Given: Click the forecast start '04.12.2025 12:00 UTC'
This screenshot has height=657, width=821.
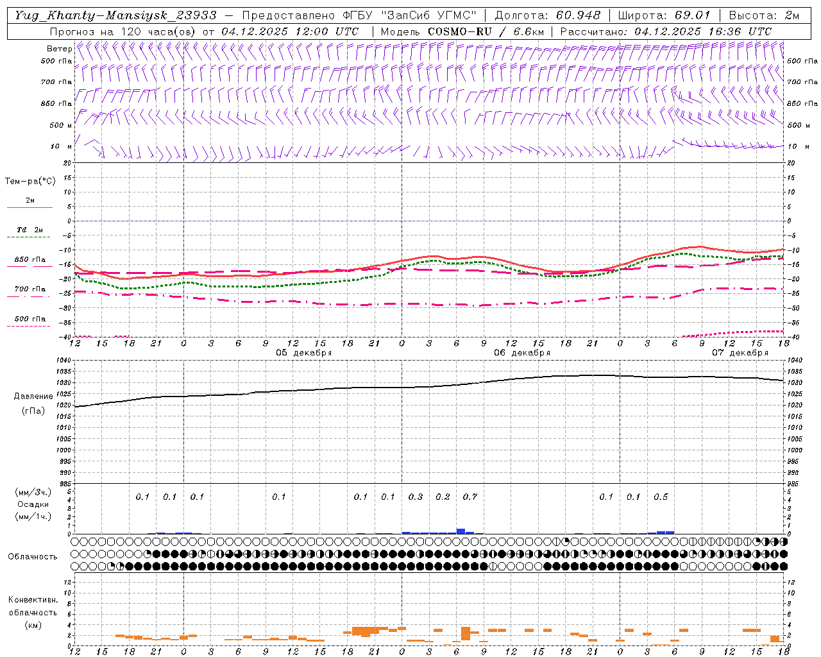Looking at the screenshot, I should 290,31.
